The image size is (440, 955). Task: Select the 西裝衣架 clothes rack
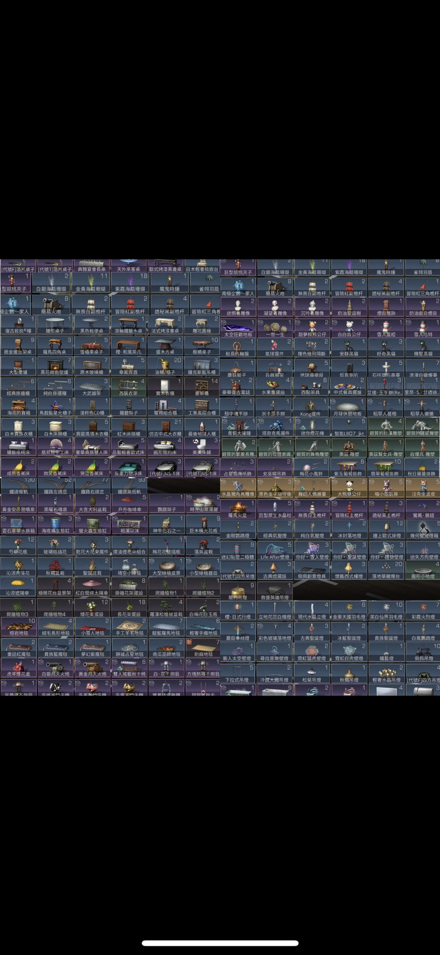[128, 388]
